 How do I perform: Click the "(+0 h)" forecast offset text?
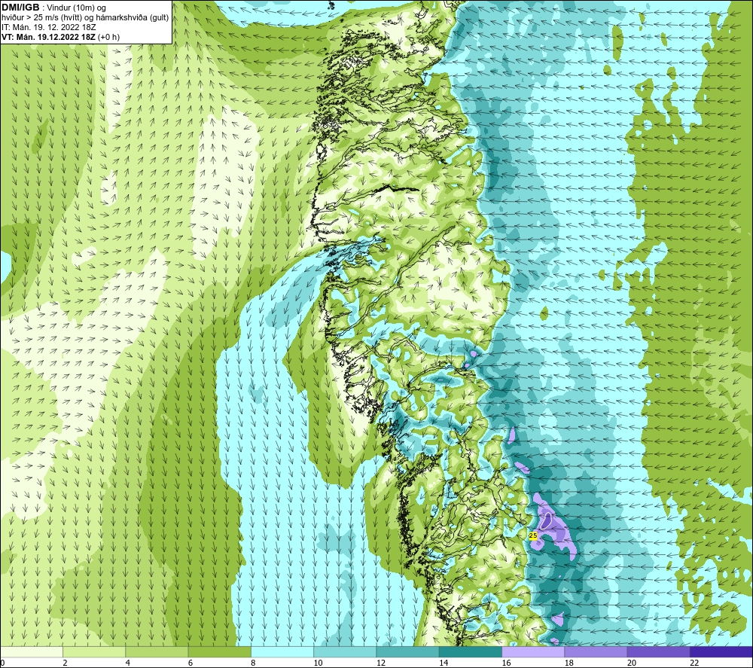tap(108, 37)
